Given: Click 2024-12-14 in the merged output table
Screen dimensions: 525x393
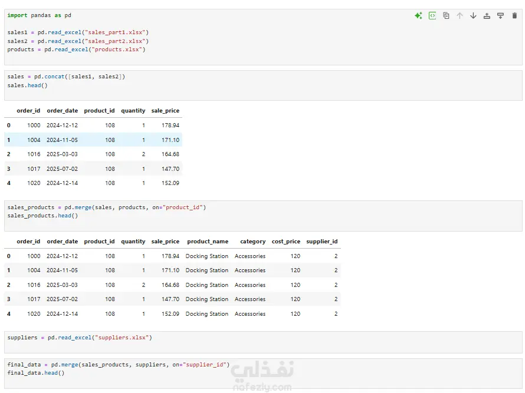Looking at the screenshot, I should [x=62, y=313].
